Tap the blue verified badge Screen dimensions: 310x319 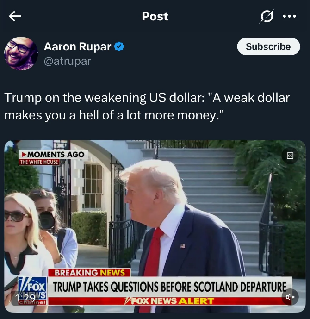pyautogui.click(x=119, y=47)
